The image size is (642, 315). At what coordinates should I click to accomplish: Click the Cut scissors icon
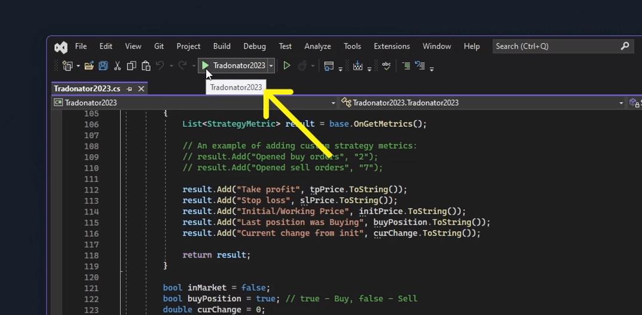click(117, 66)
